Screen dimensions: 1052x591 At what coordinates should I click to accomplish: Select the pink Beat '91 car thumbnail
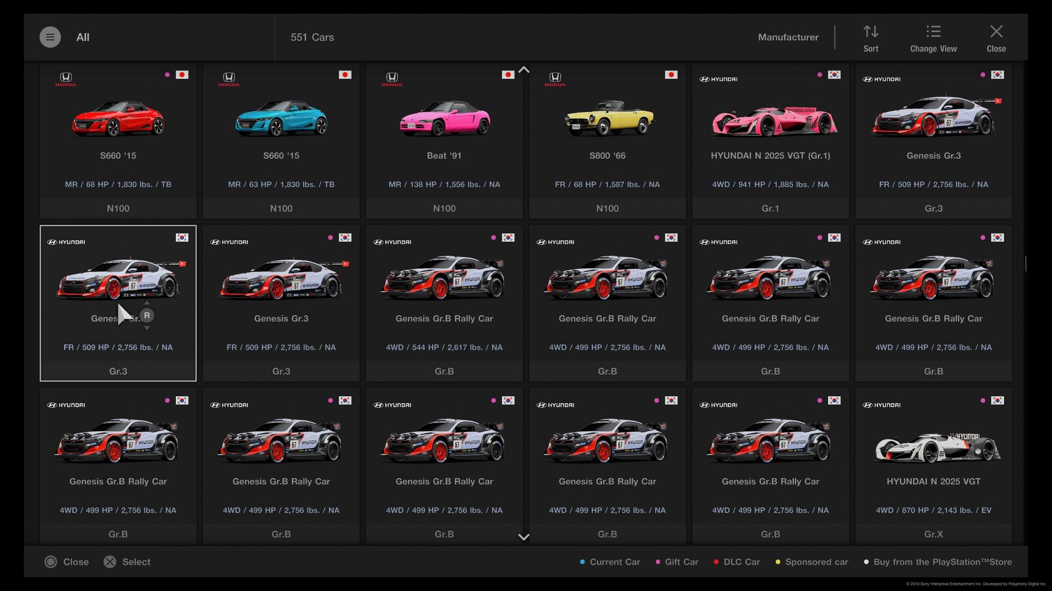click(444, 118)
